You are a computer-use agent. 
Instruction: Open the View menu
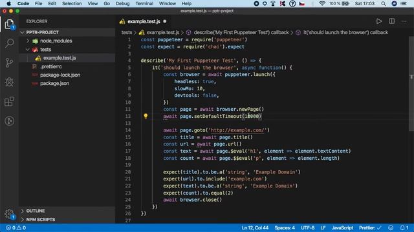point(93,4)
